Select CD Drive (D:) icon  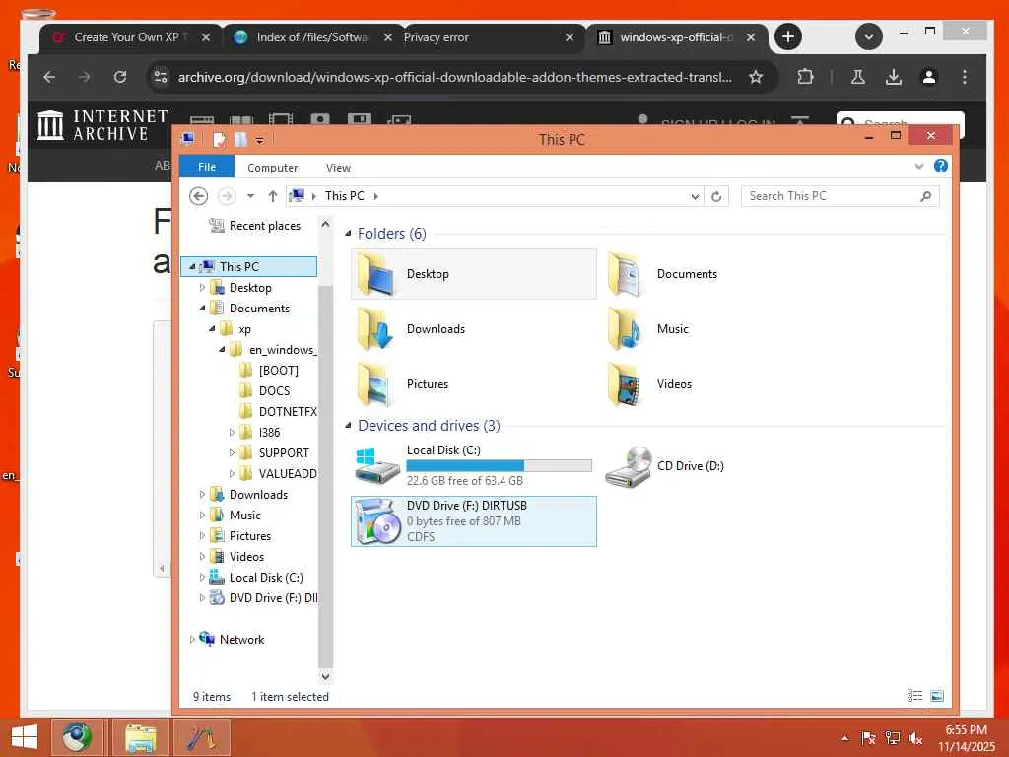click(x=629, y=466)
